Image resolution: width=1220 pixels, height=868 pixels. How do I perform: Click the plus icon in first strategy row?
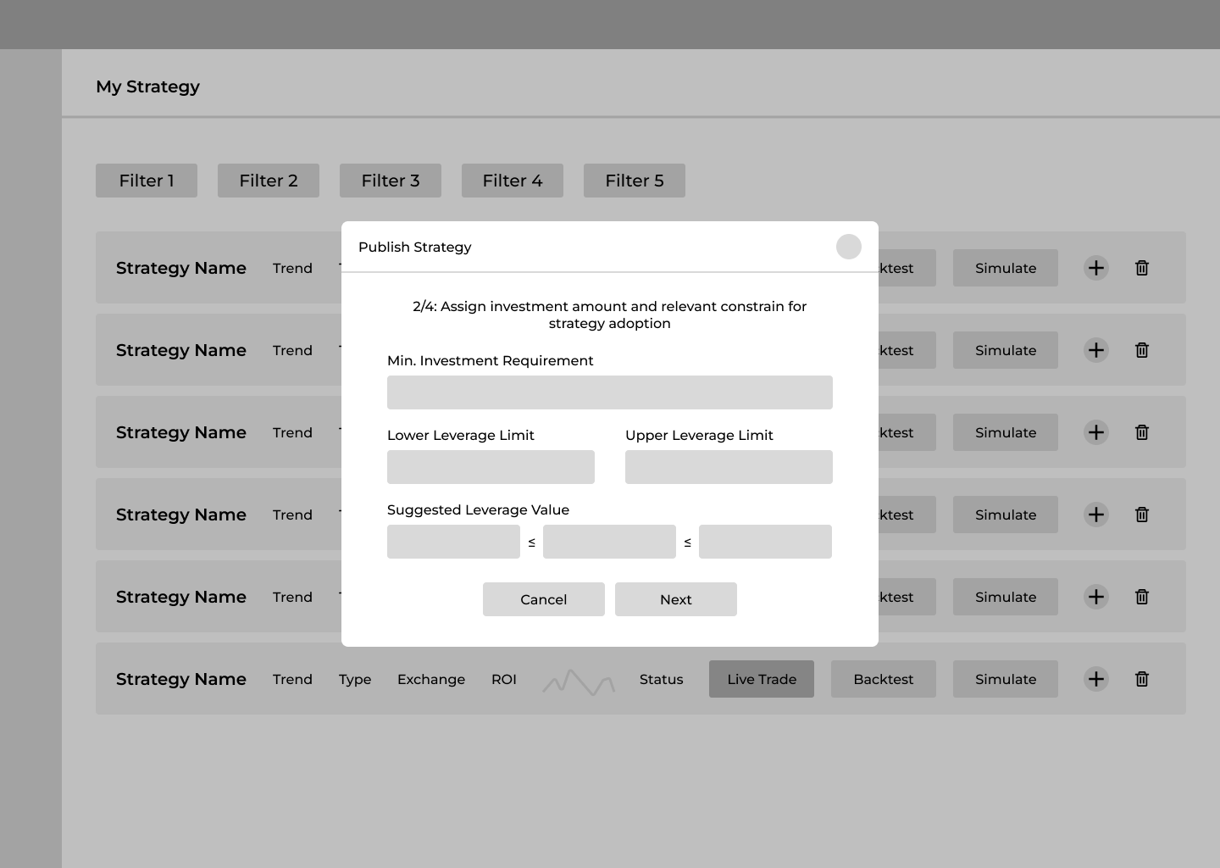(1095, 268)
